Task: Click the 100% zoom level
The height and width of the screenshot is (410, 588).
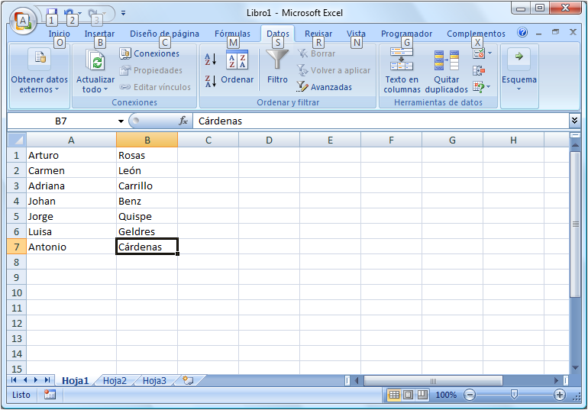Action: point(446,395)
